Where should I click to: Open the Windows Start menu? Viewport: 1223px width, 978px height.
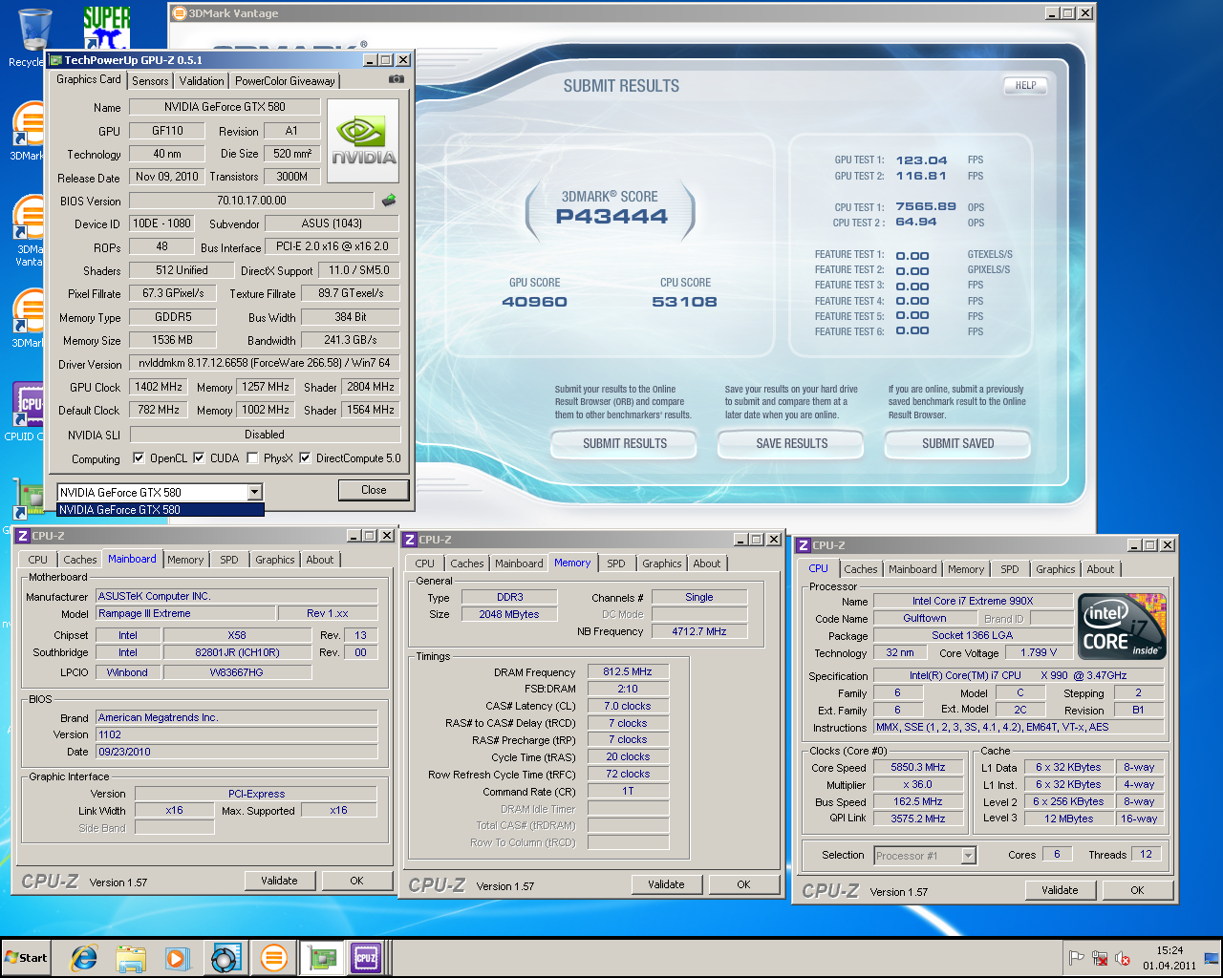point(26,958)
